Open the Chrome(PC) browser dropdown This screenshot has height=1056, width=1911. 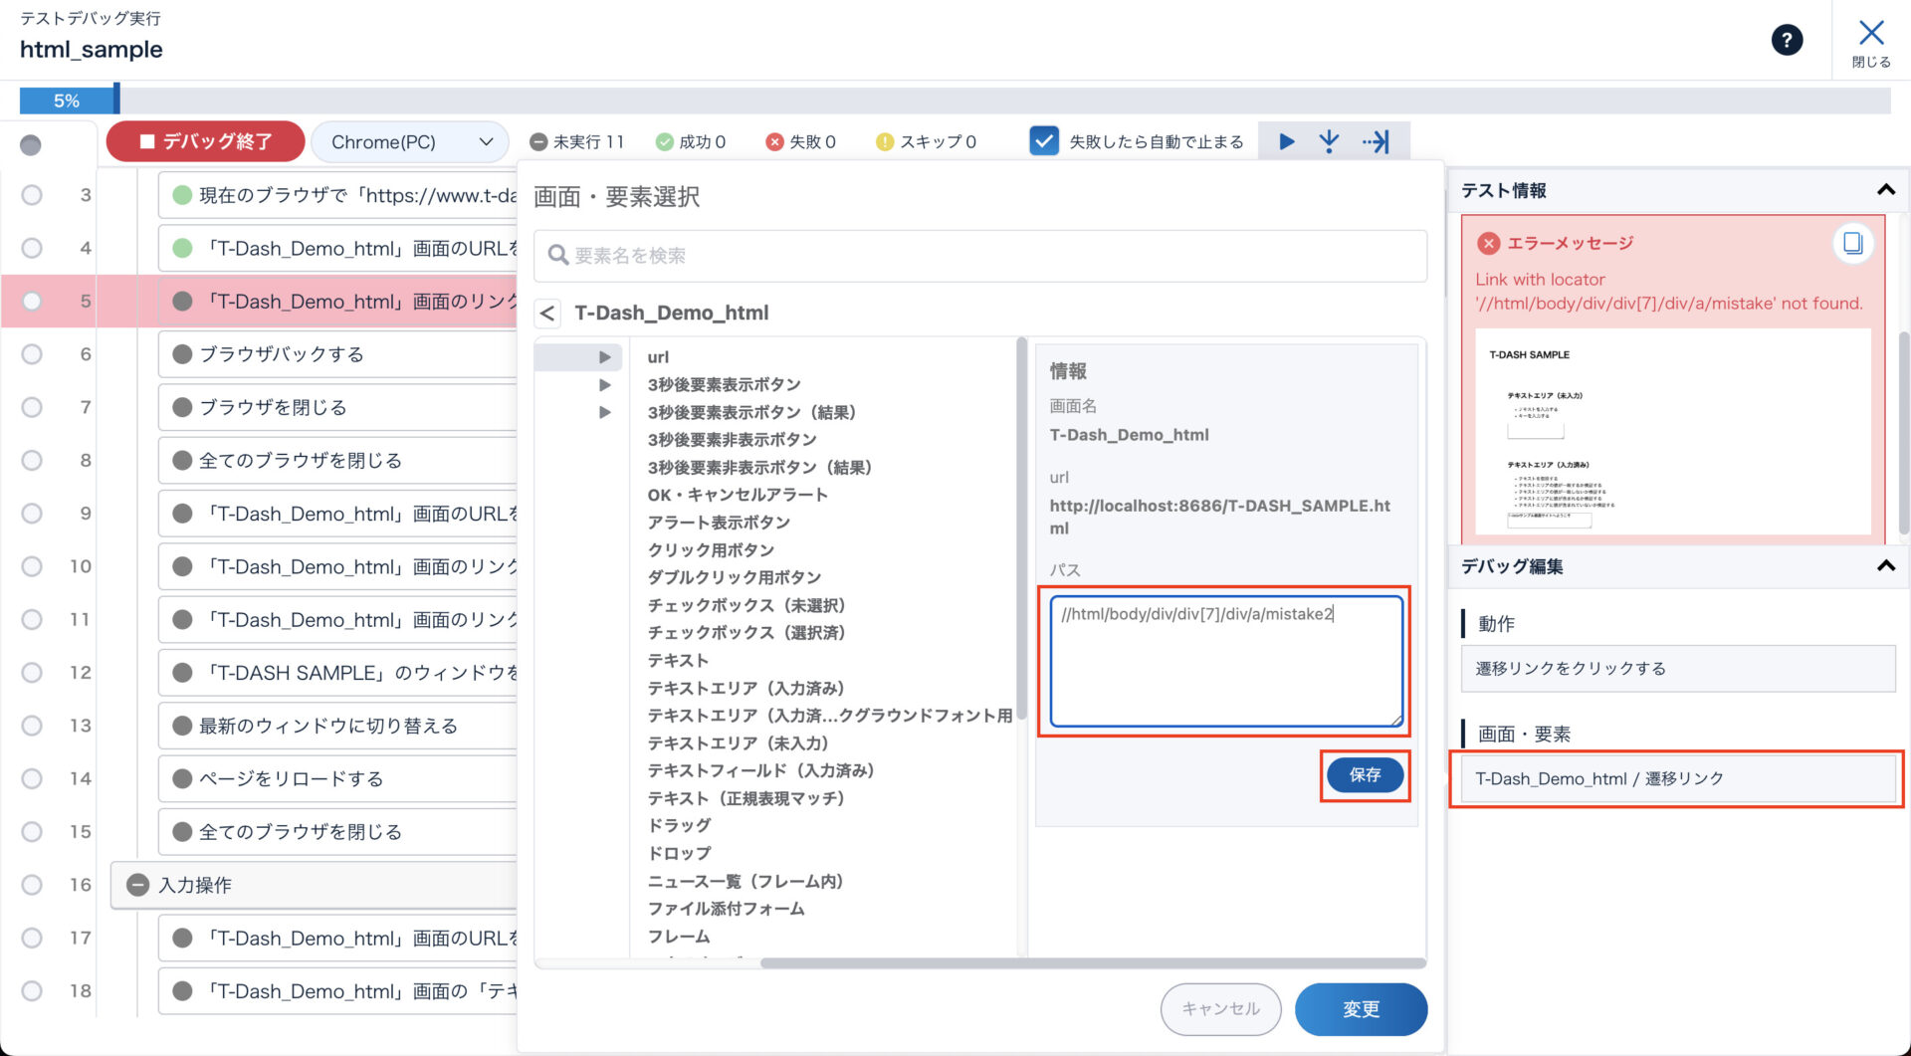410,142
